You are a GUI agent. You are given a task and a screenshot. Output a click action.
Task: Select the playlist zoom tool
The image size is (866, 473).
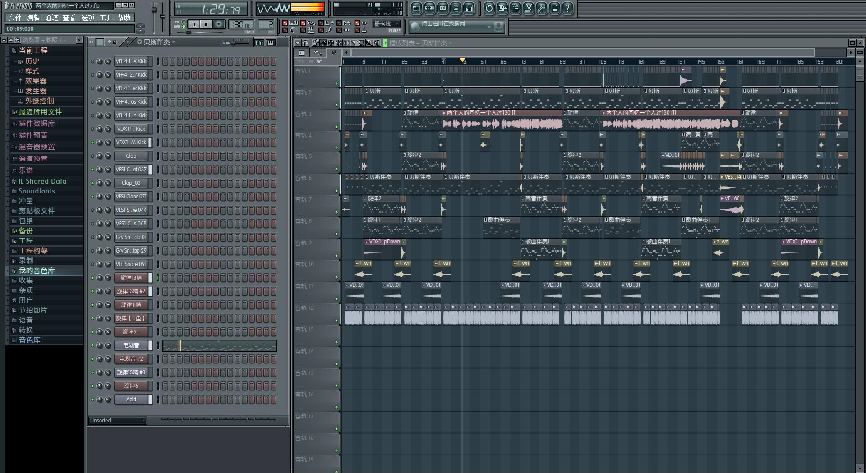(x=370, y=43)
